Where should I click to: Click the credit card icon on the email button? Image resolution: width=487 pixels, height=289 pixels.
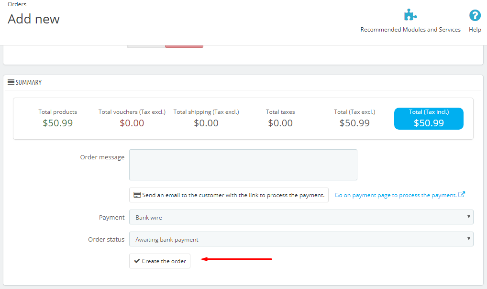137,195
